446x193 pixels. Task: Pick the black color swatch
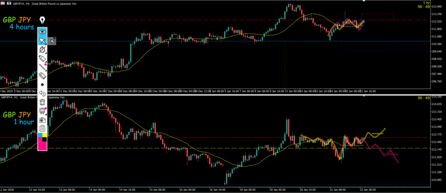coord(45,139)
